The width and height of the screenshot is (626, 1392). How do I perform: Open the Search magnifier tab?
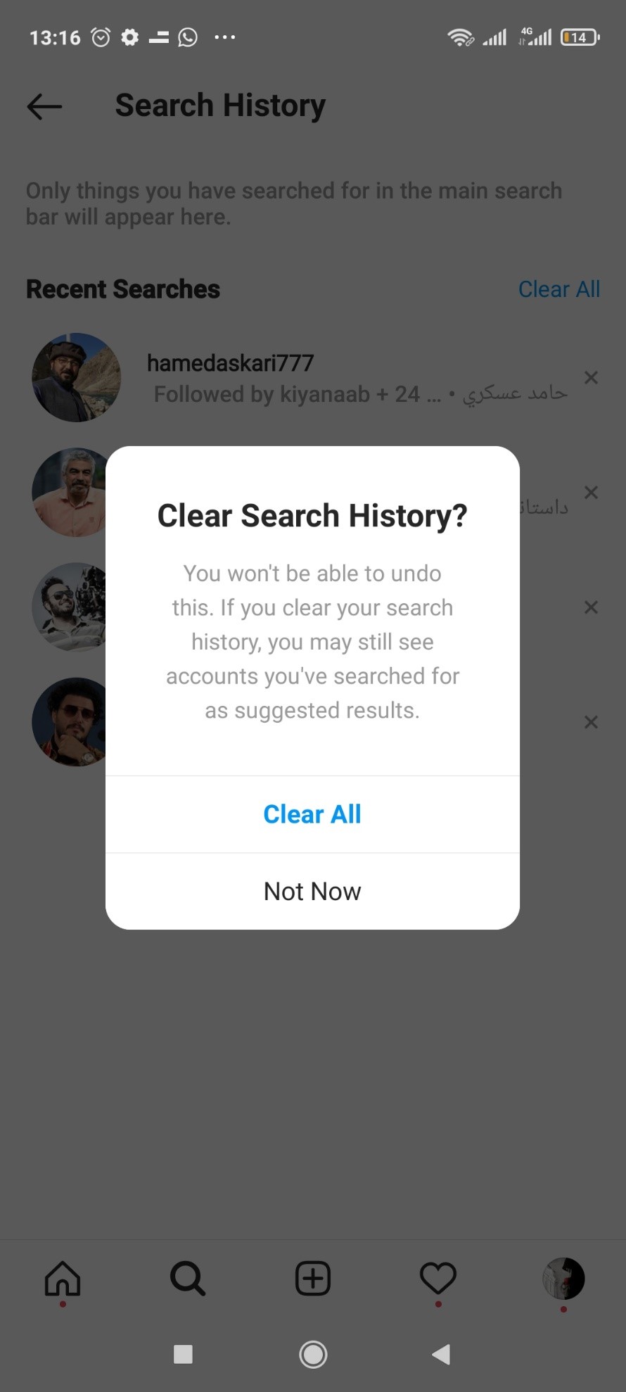point(188,1279)
